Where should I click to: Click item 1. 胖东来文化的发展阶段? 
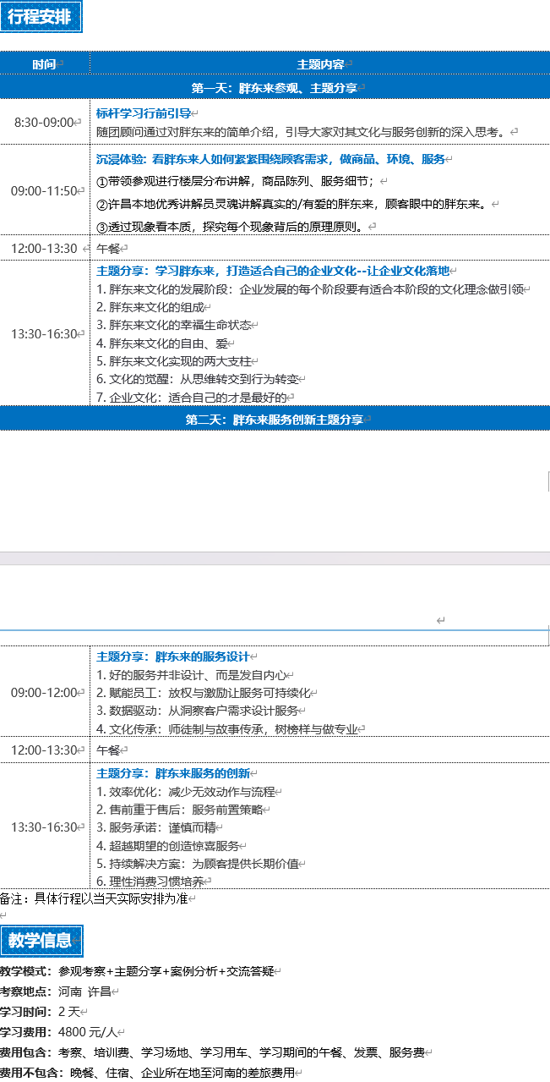pos(309,289)
